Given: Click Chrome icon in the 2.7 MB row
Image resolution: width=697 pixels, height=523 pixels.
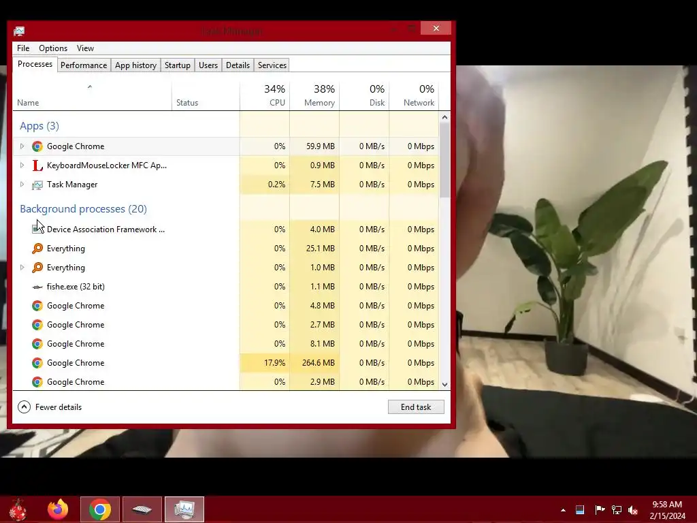Looking at the screenshot, I should coord(37,325).
